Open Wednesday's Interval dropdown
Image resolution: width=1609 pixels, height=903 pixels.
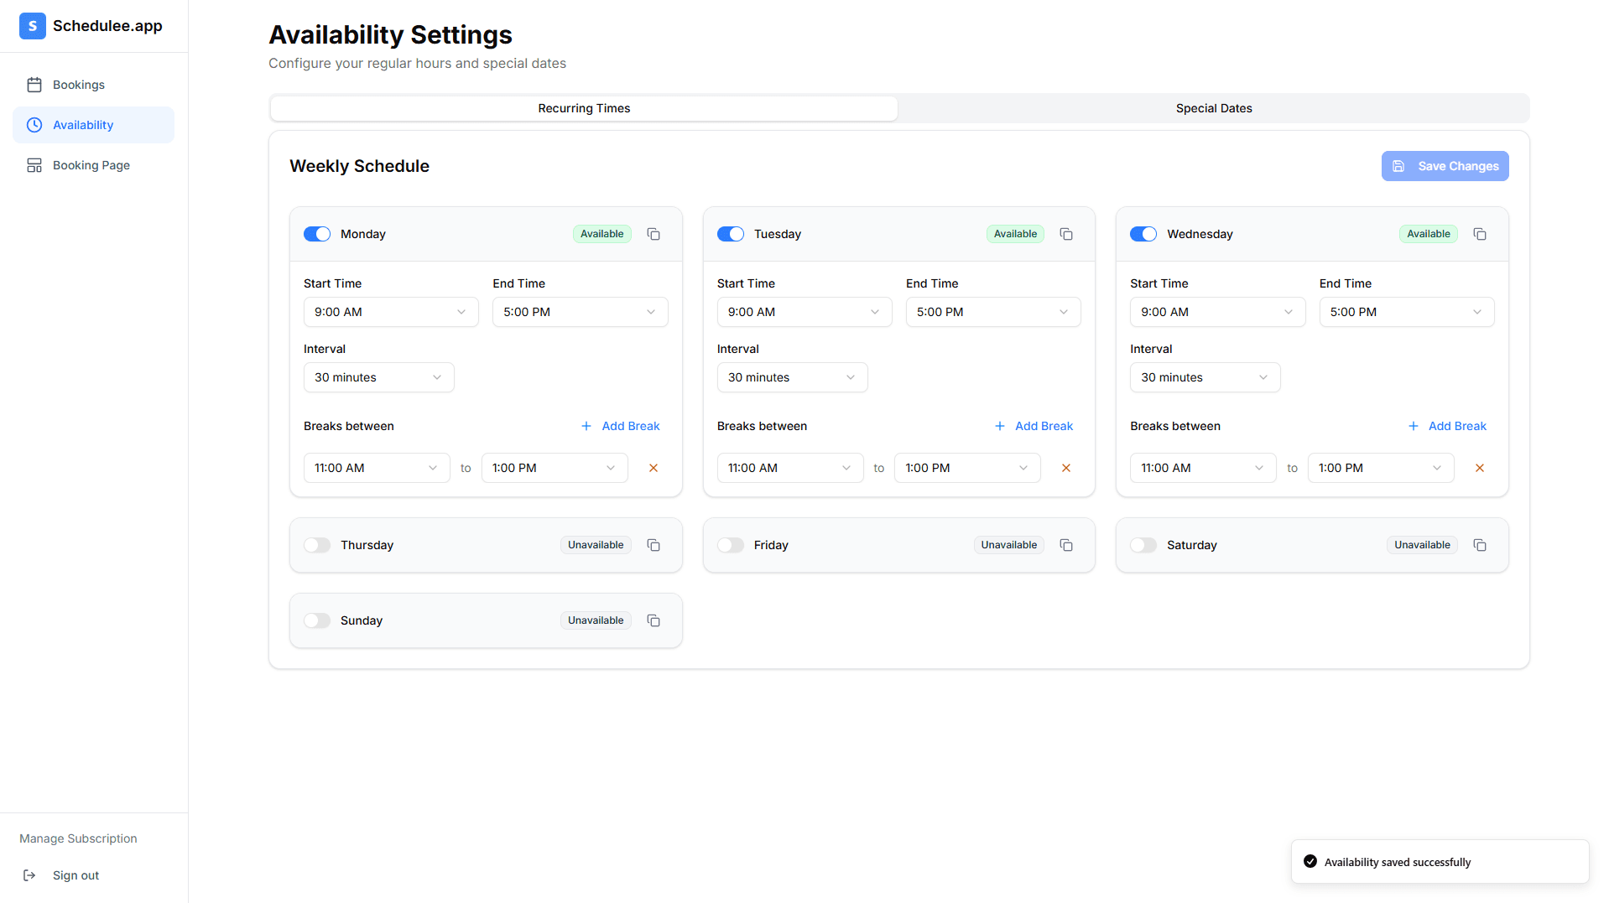pyautogui.click(x=1205, y=377)
